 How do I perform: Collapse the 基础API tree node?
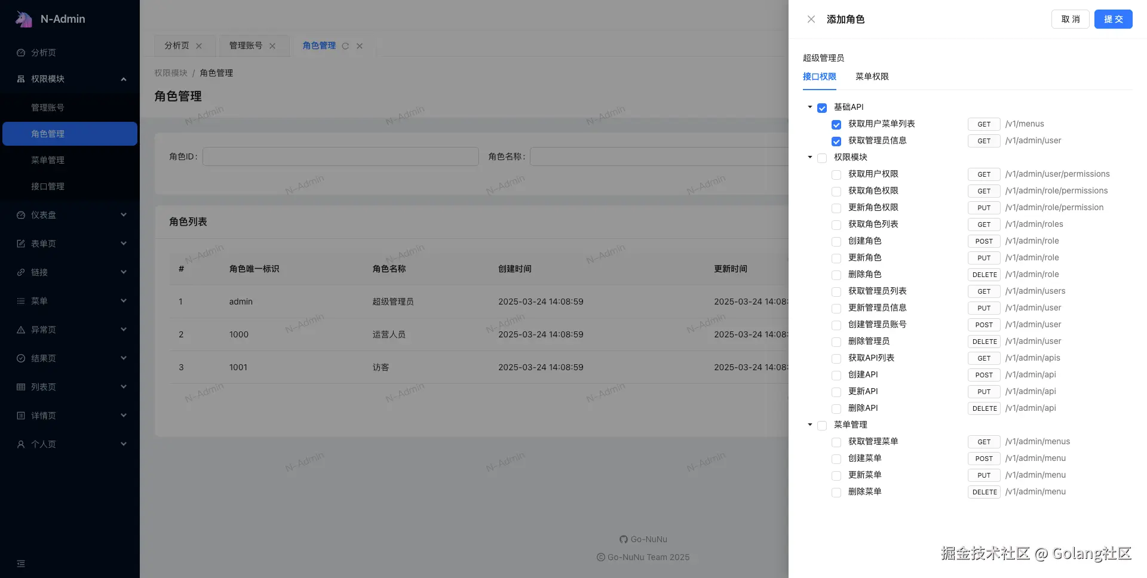[x=810, y=107]
